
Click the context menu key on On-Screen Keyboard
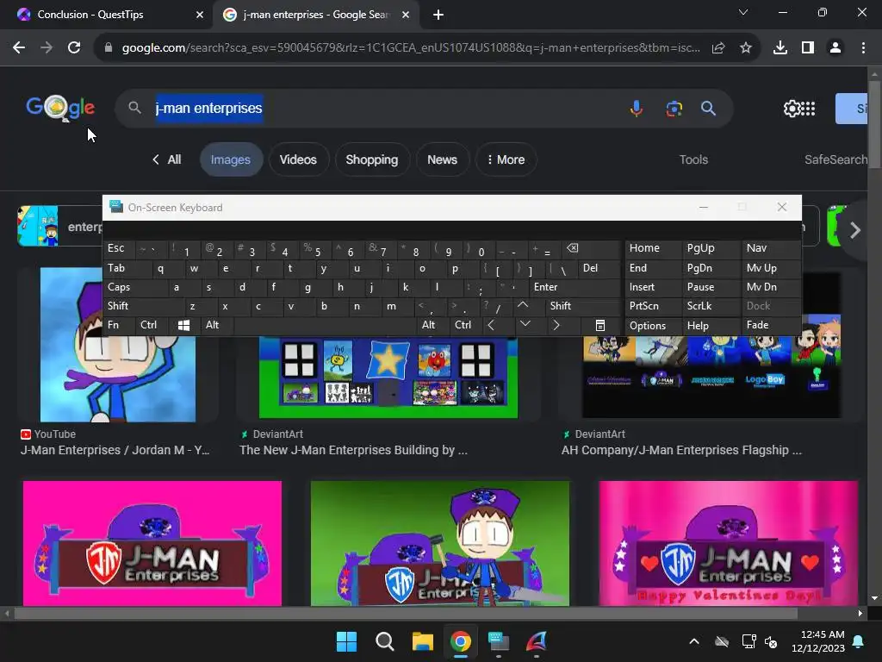point(600,325)
